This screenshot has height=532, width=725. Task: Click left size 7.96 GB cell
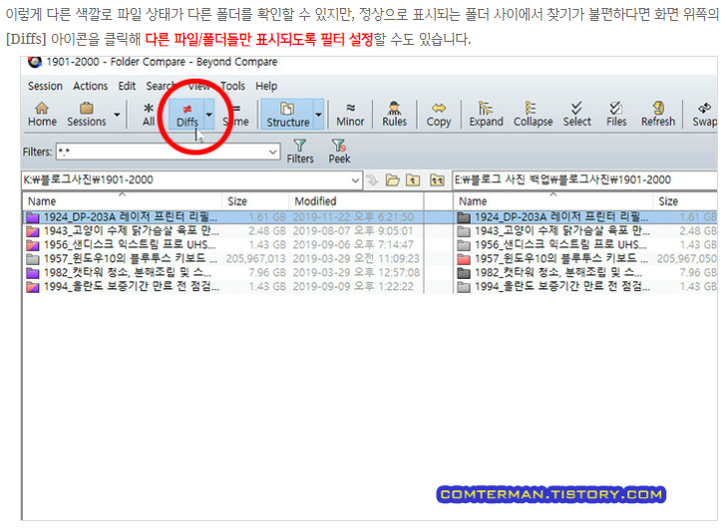[267, 272]
